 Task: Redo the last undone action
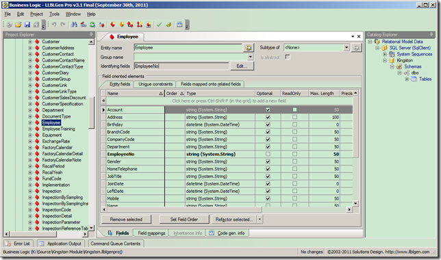coord(63,25)
